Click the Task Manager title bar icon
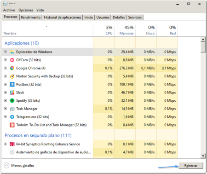The width and height of the screenshot is (207, 174). 5,4
